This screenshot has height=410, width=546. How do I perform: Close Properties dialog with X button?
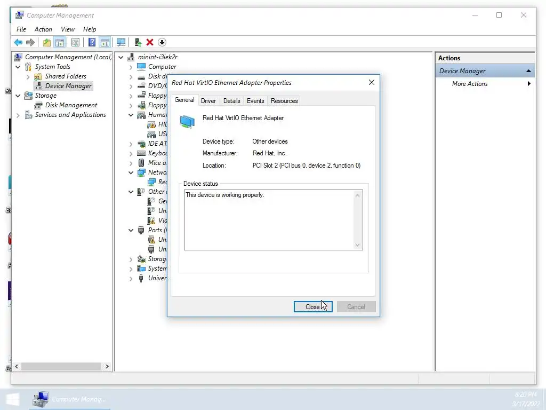tap(372, 82)
